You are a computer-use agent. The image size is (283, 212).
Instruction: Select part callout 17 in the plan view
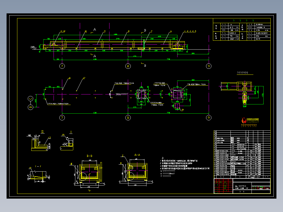pyautogui.click(x=84, y=78)
